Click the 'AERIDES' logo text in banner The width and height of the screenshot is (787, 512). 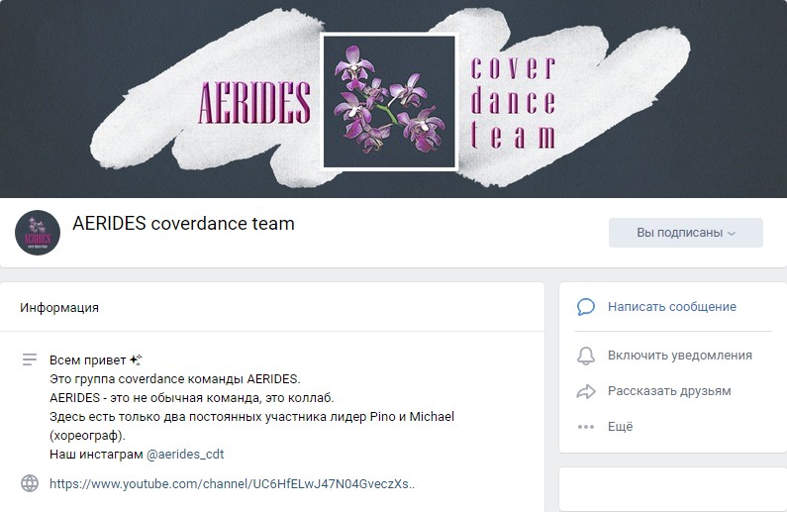coord(254,103)
